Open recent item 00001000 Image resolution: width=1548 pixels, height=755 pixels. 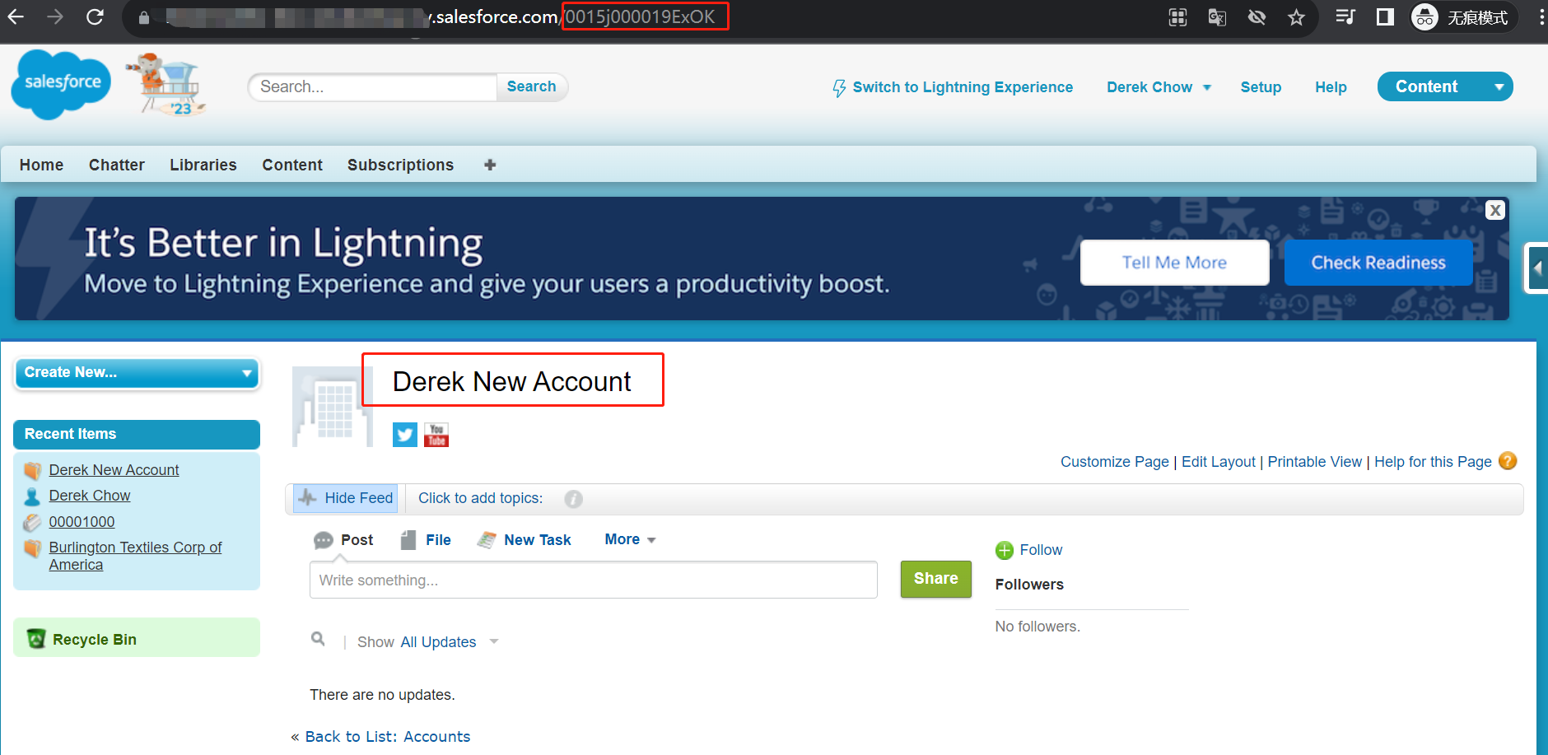(82, 522)
